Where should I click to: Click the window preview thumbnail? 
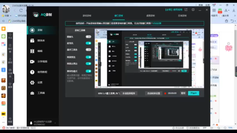[x=149, y=58]
